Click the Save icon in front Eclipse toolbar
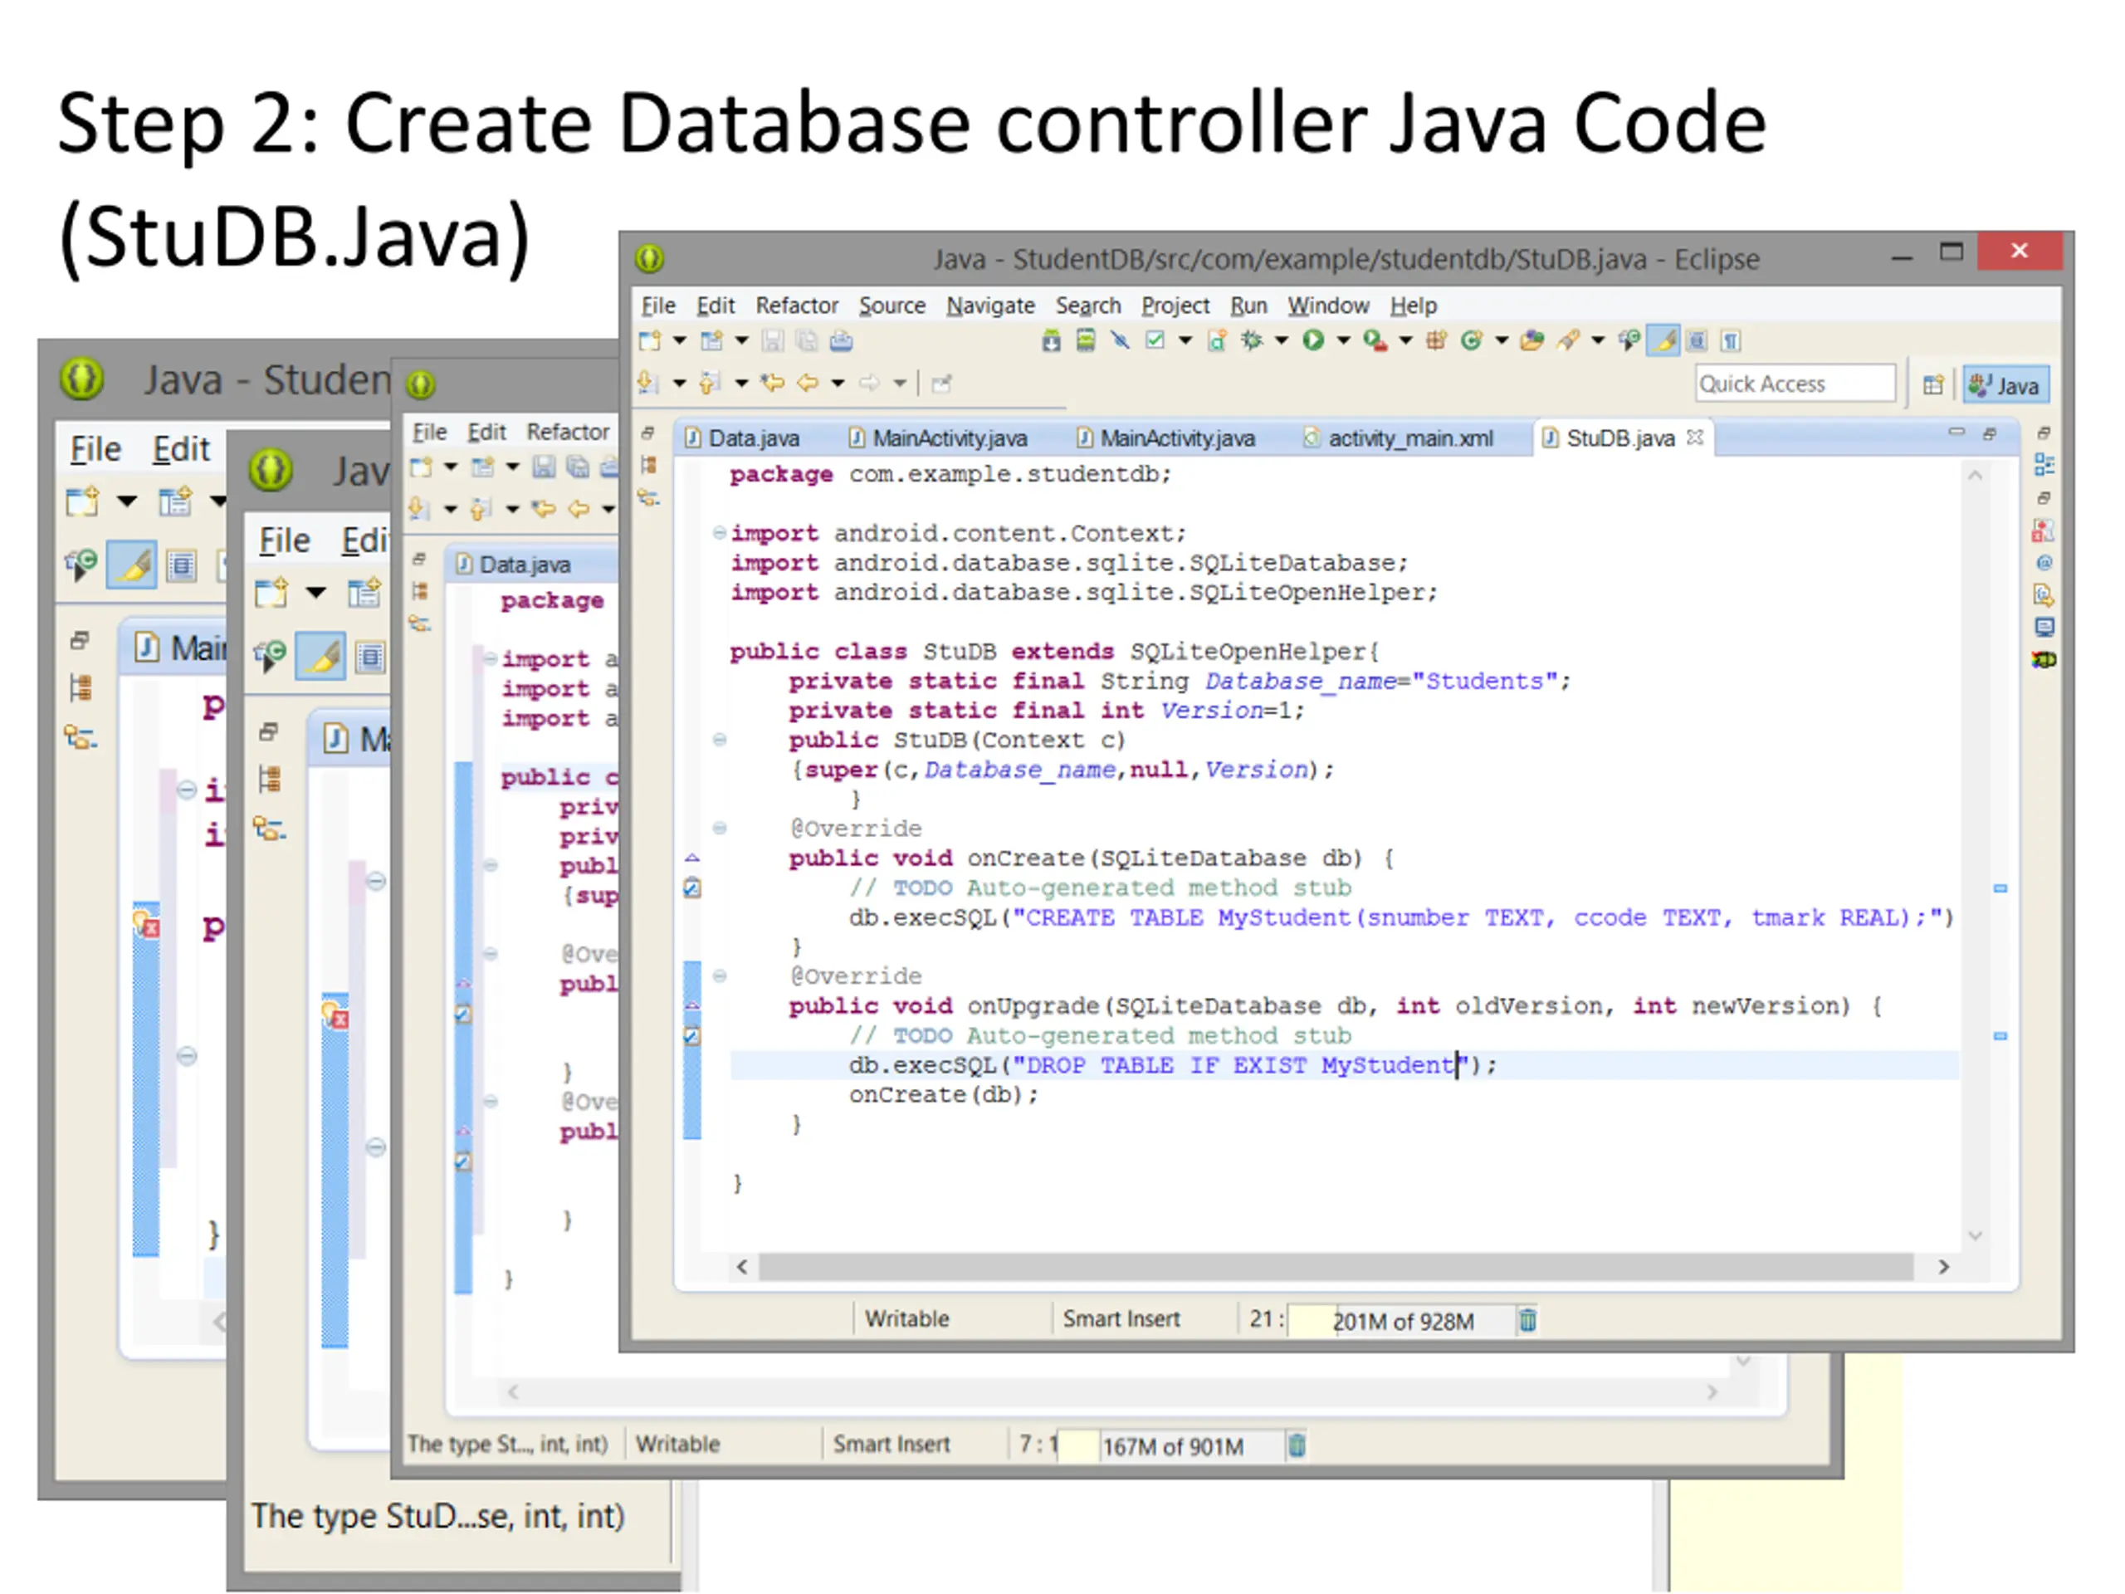 (772, 340)
